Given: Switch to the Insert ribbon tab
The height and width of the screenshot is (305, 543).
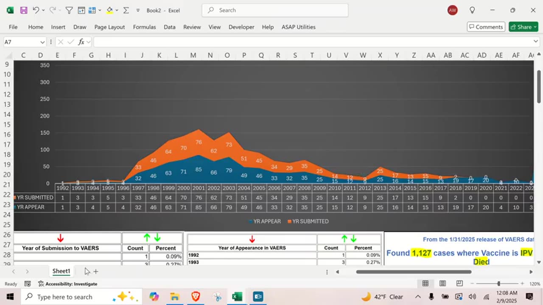Looking at the screenshot, I should (x=58, y=27).
